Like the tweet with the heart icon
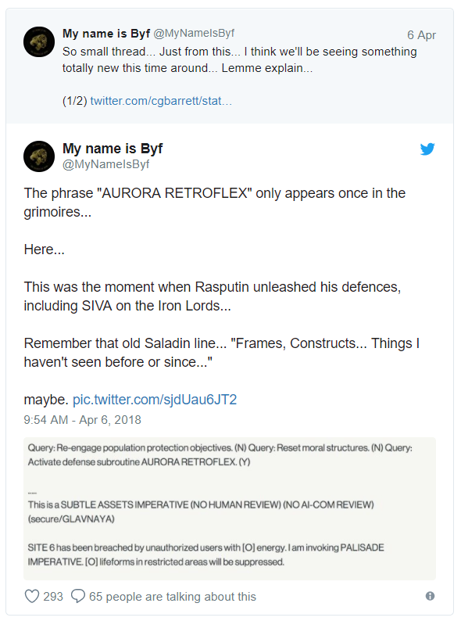 (32, 596)
